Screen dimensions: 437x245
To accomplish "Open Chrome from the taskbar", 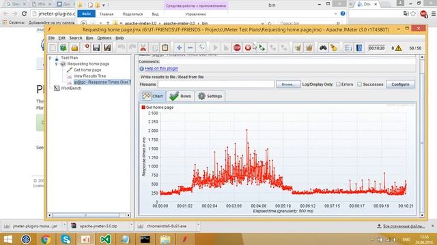I will point(46,239).
